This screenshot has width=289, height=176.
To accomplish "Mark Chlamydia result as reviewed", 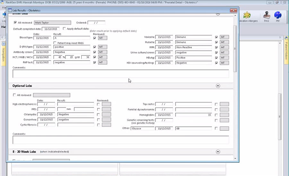I will (x=99, y=114).
